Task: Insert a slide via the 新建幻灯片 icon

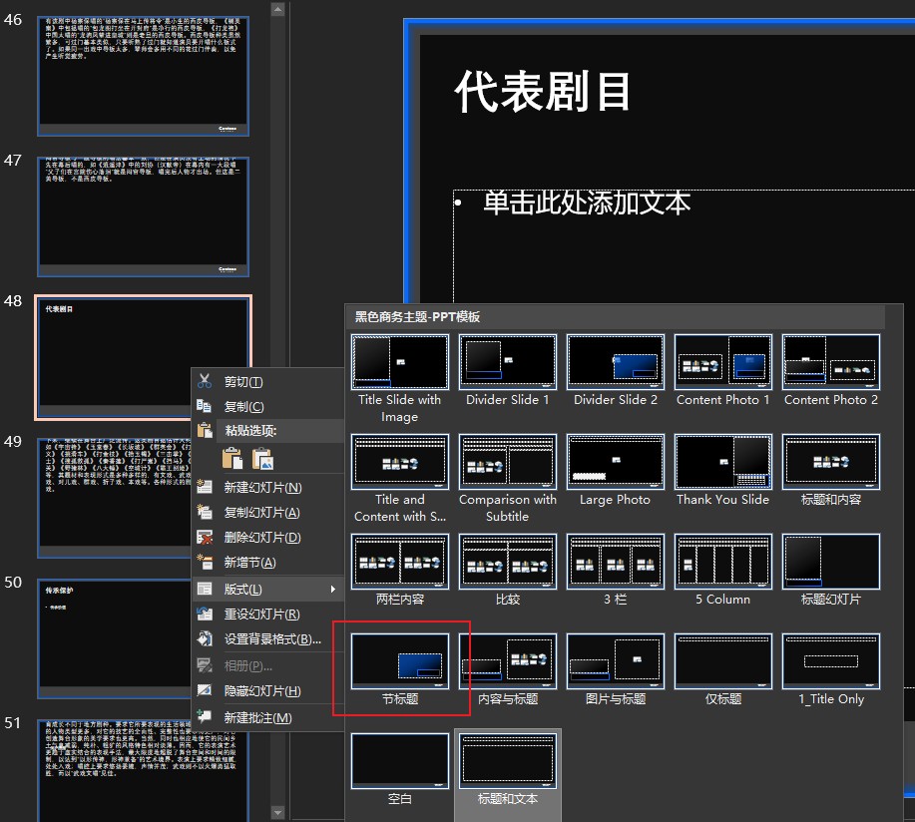Action: (204, 491)
